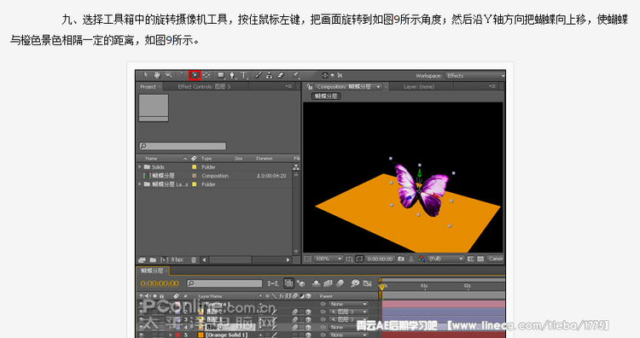Screen dimensions: 640x338
Task: Open the grid and guide options icon
Action: (349, 259)
